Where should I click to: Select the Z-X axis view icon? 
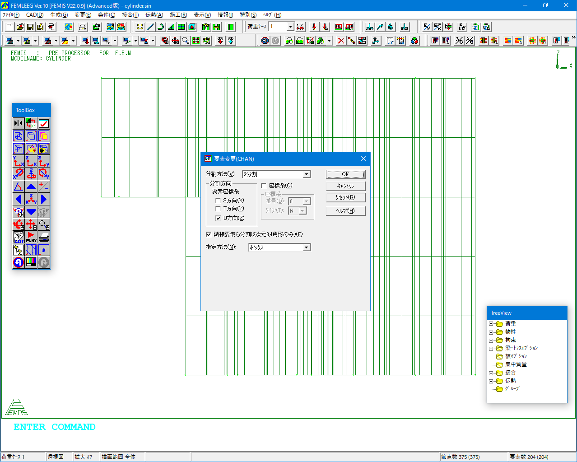[x=31, y=161]
